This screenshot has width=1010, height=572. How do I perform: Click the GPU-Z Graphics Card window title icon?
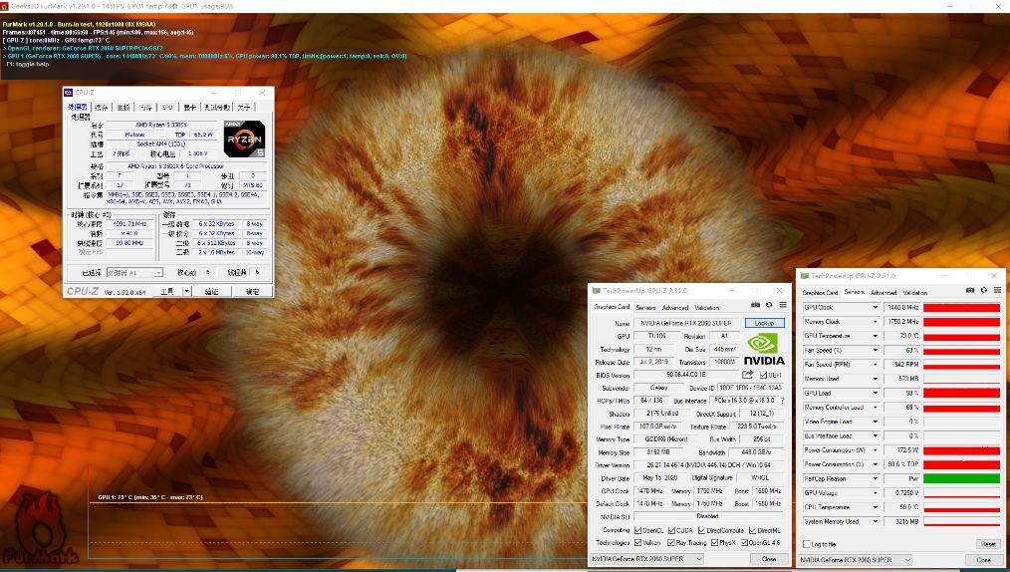596,291
